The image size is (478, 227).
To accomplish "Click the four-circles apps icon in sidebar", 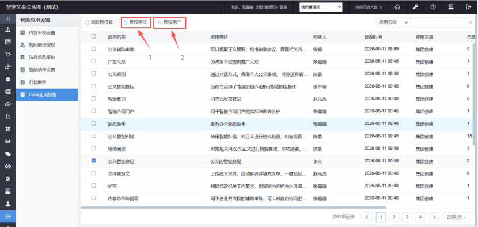I will 8,129.
